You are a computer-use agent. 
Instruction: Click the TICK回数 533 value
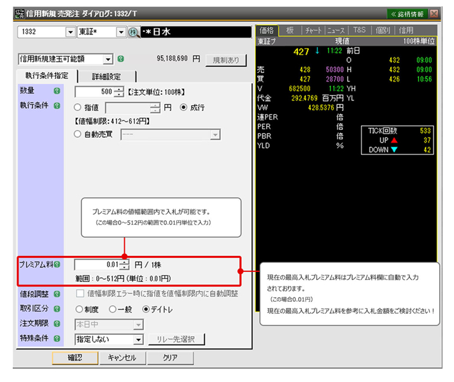[x=425, y=131]
